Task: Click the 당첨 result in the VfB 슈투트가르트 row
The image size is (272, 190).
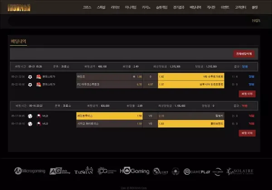Action: (251, 76)
